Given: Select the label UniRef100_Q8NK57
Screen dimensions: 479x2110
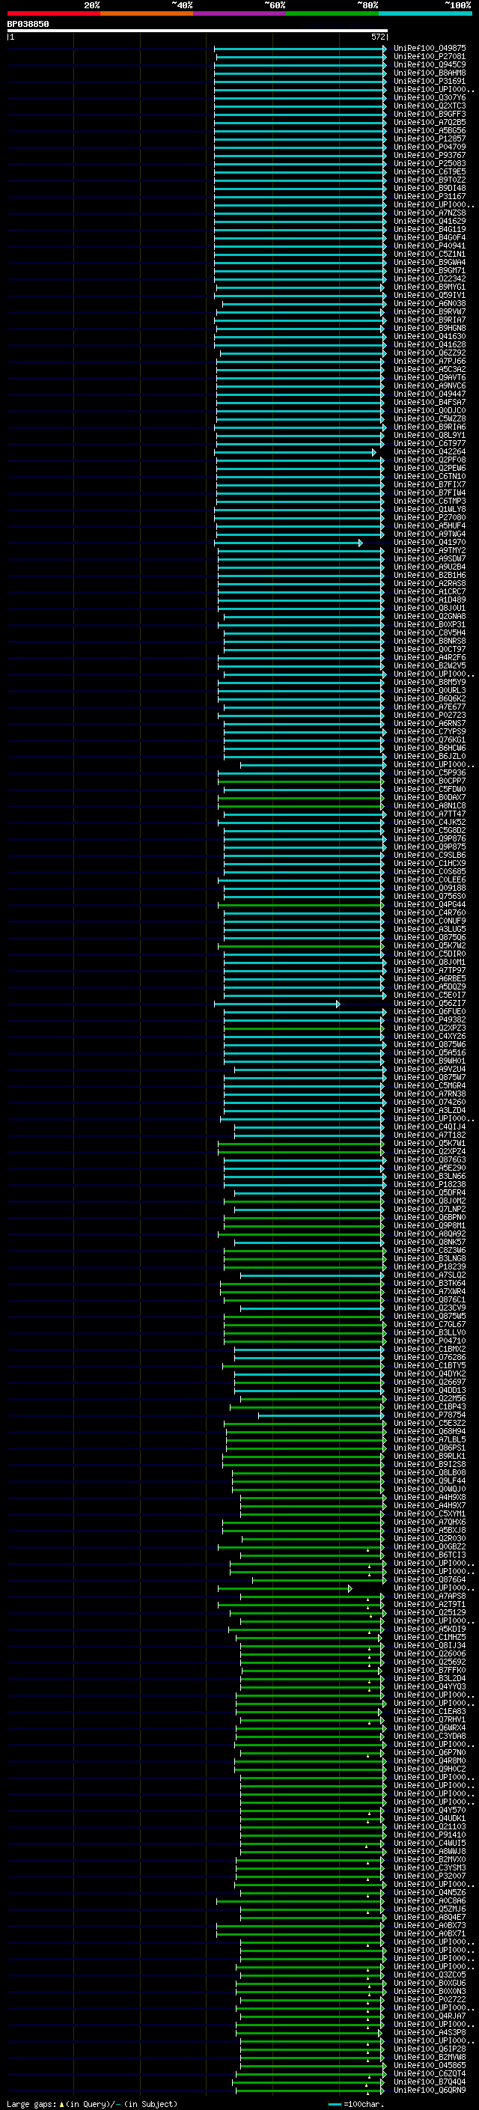Looking at the screenshot, I should pos(429,1242).
